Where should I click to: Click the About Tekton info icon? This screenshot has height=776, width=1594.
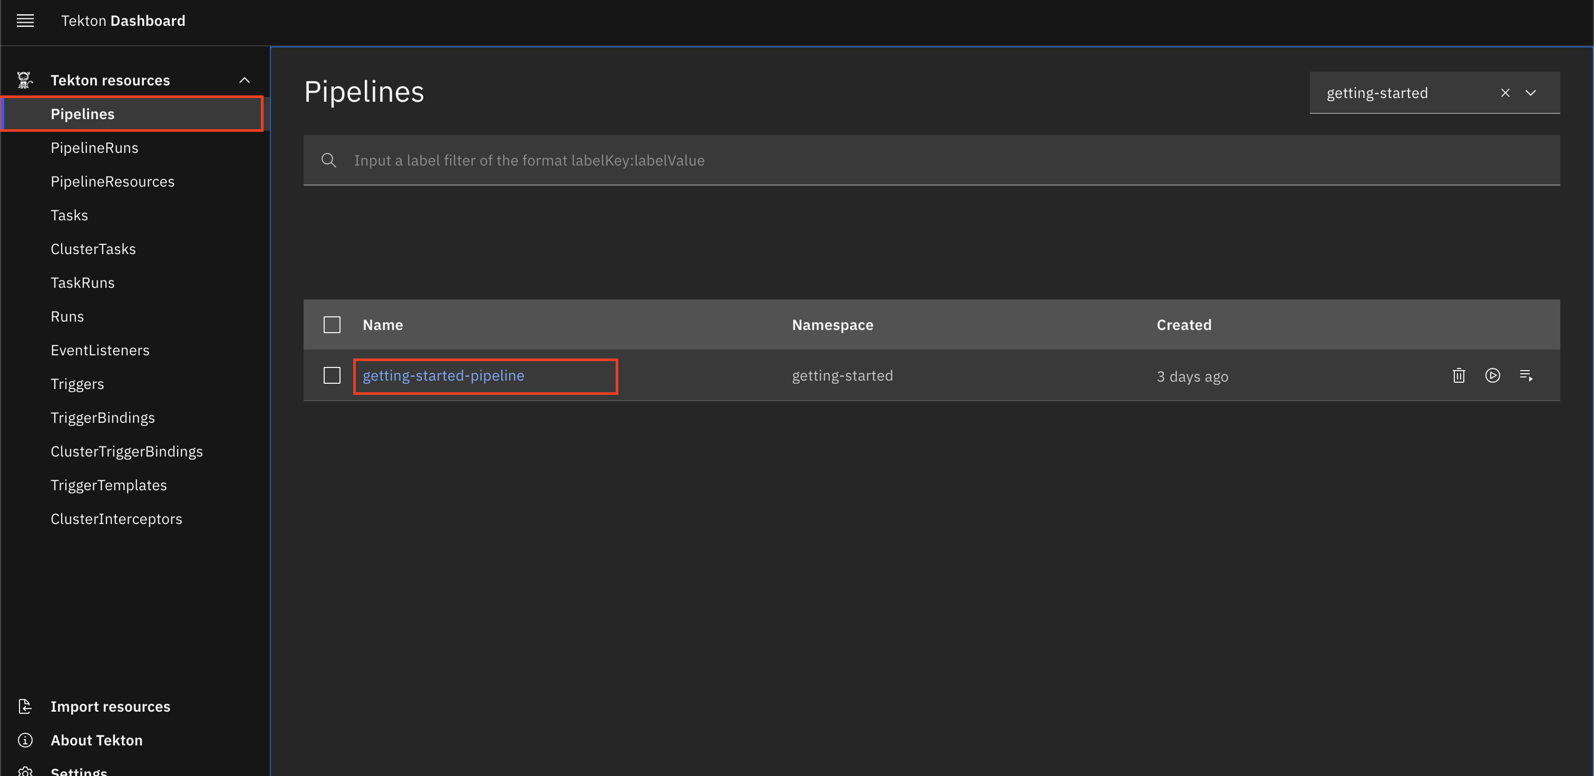point(25,740)
